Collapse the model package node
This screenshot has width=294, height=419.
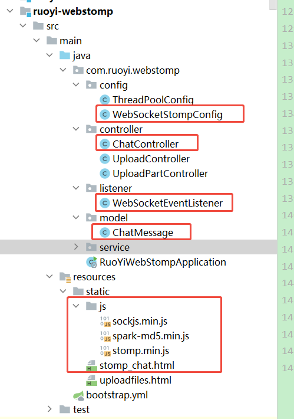point(76,218)
